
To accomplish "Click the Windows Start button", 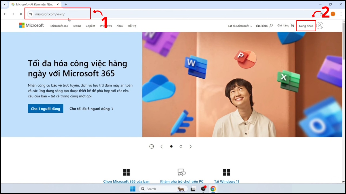I will [133, 189].
